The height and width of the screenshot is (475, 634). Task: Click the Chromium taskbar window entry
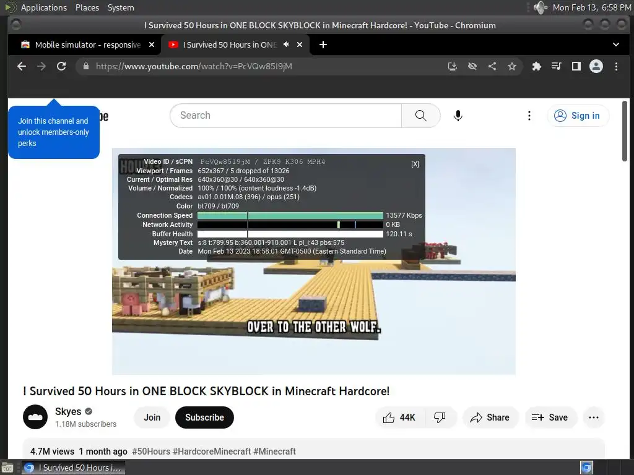74,468
